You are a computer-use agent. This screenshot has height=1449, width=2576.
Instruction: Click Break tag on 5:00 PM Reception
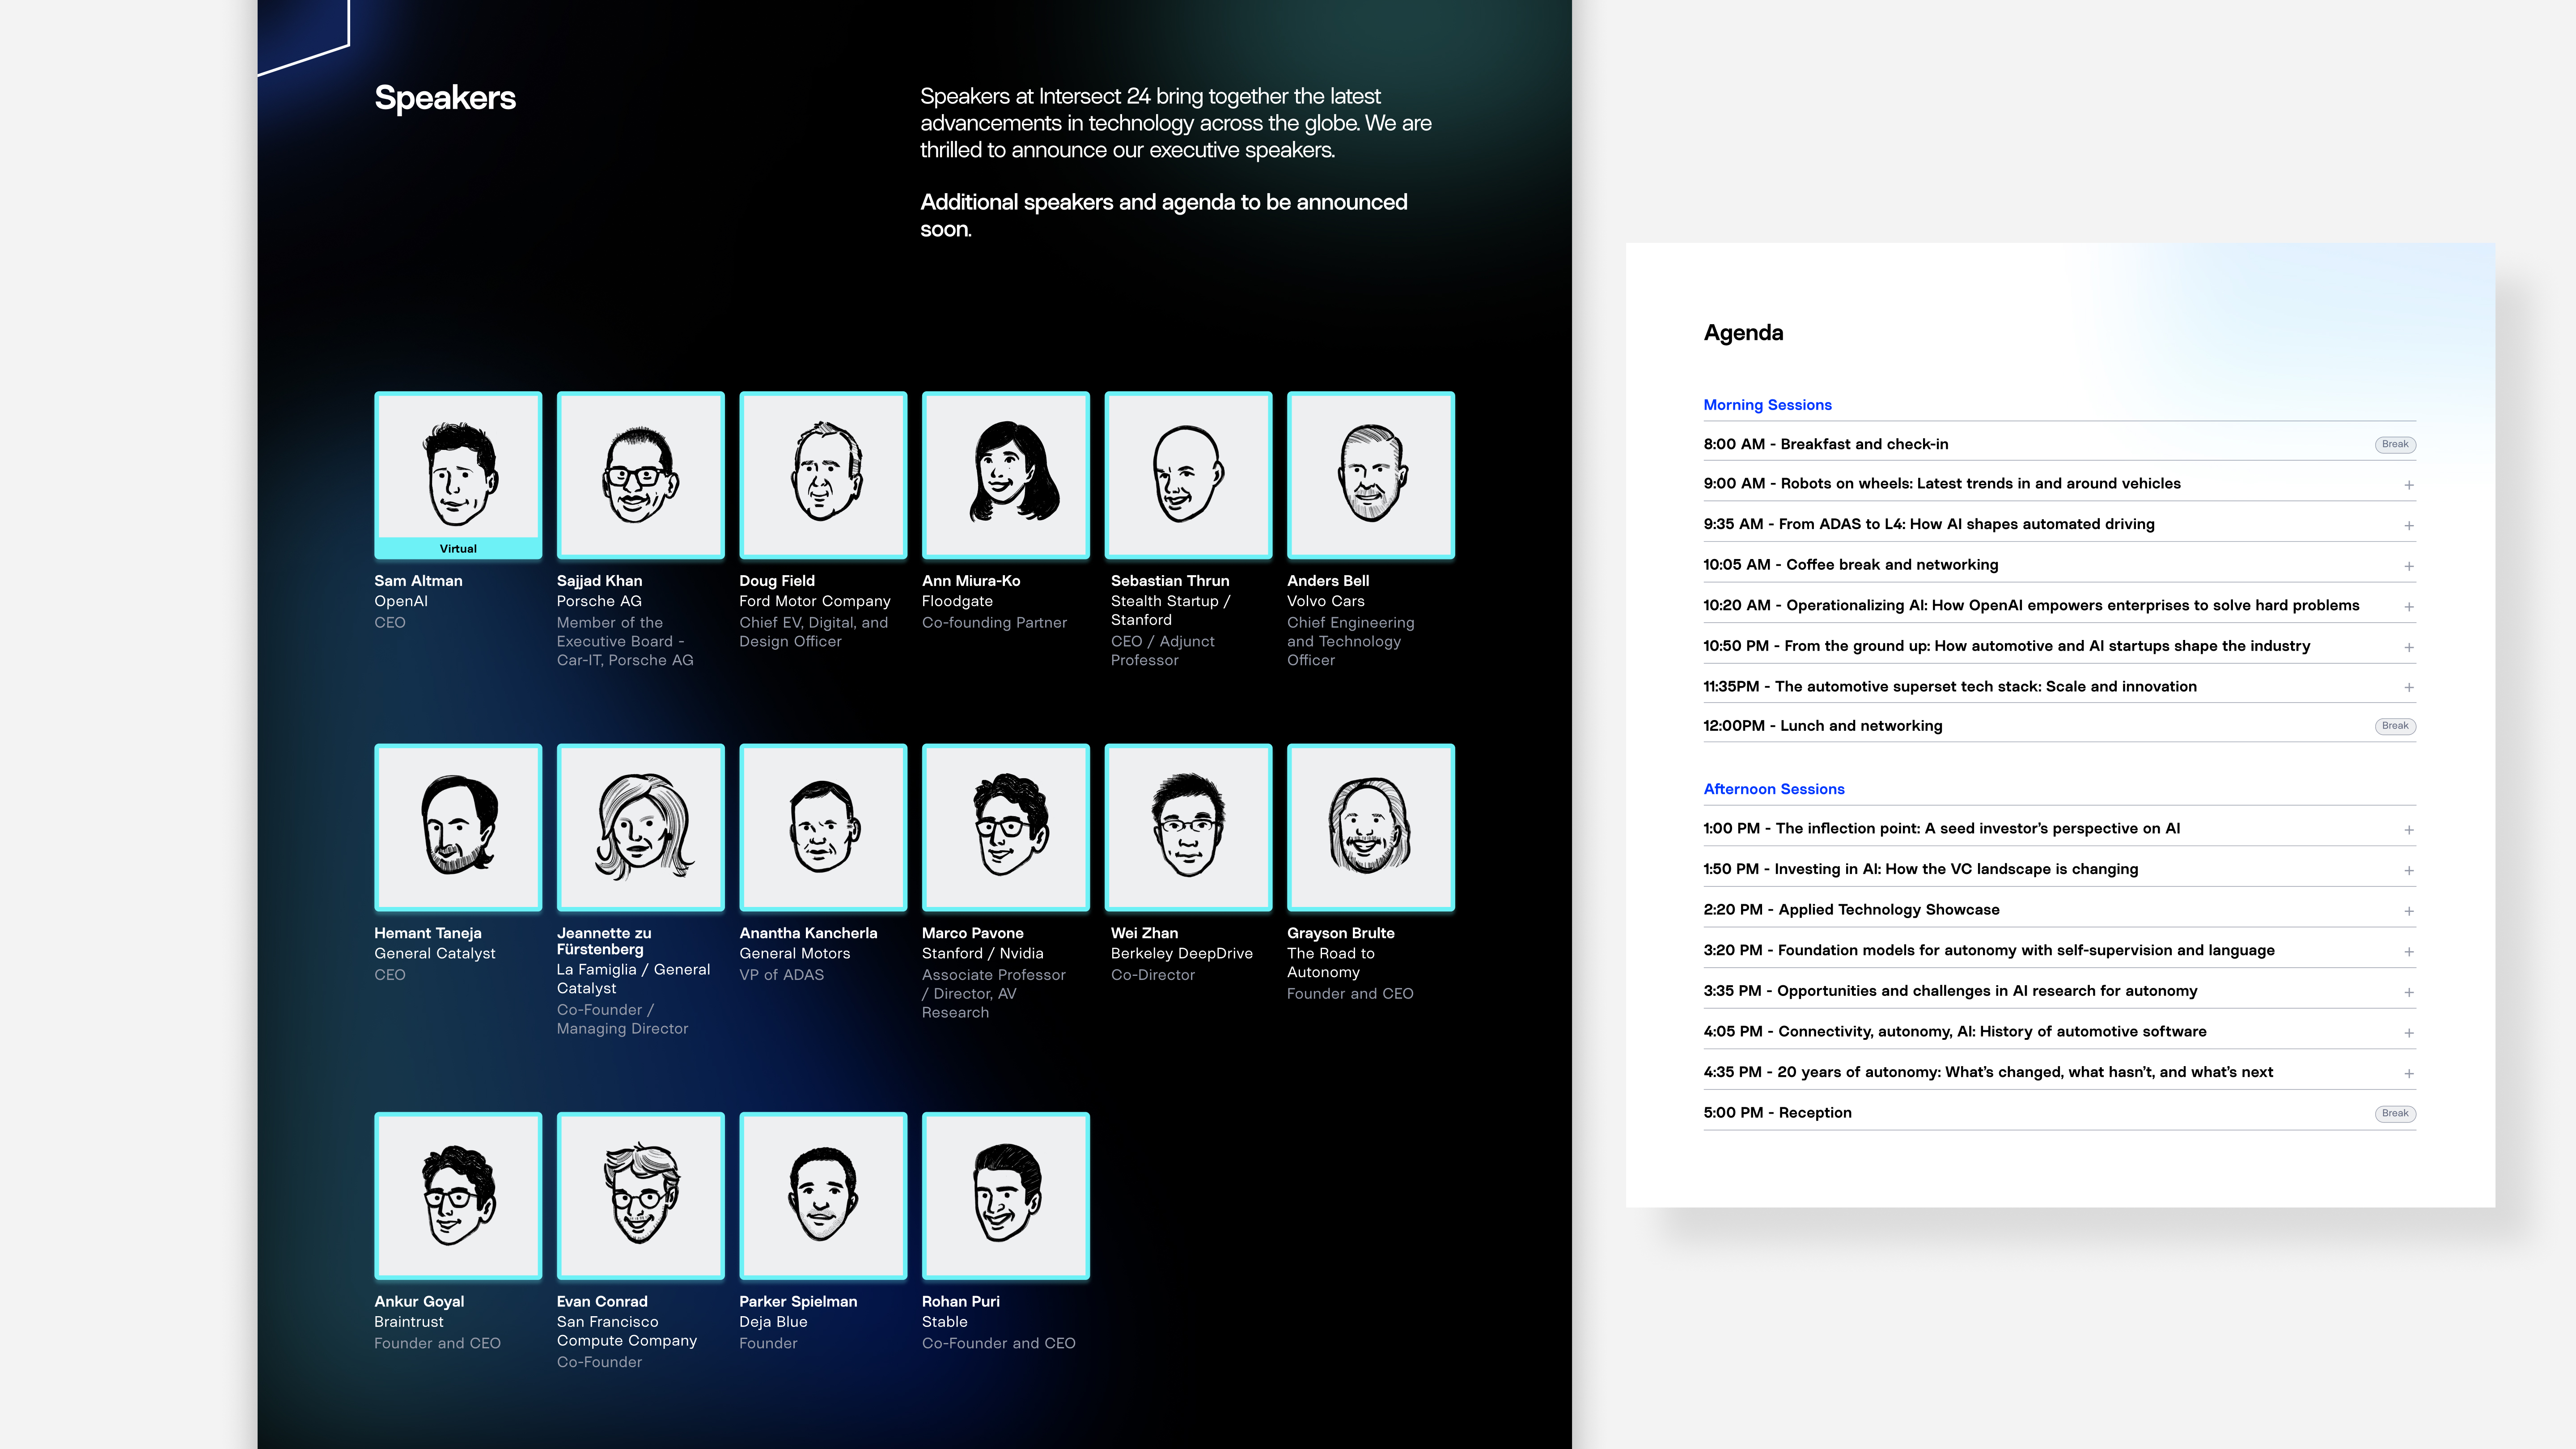tap(2395, 1113)
